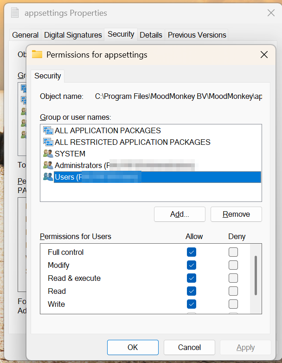Click the Apply button
282x363 pixels.
point(245,347)
